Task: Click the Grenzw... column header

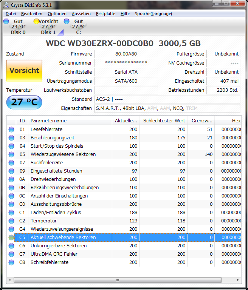Action: tap(201, 121)
